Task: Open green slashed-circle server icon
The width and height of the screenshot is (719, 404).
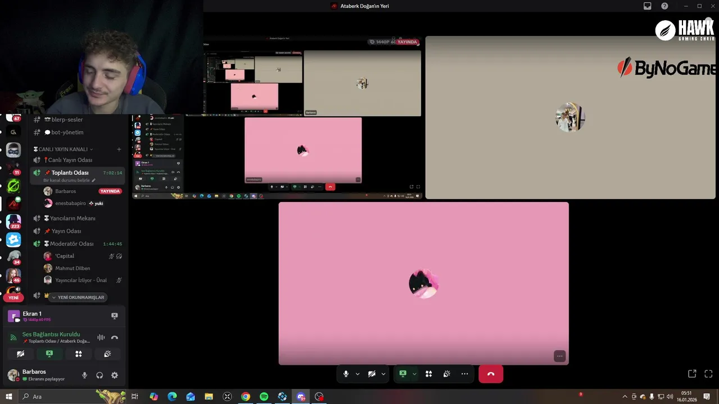Action: pos(13,186)
